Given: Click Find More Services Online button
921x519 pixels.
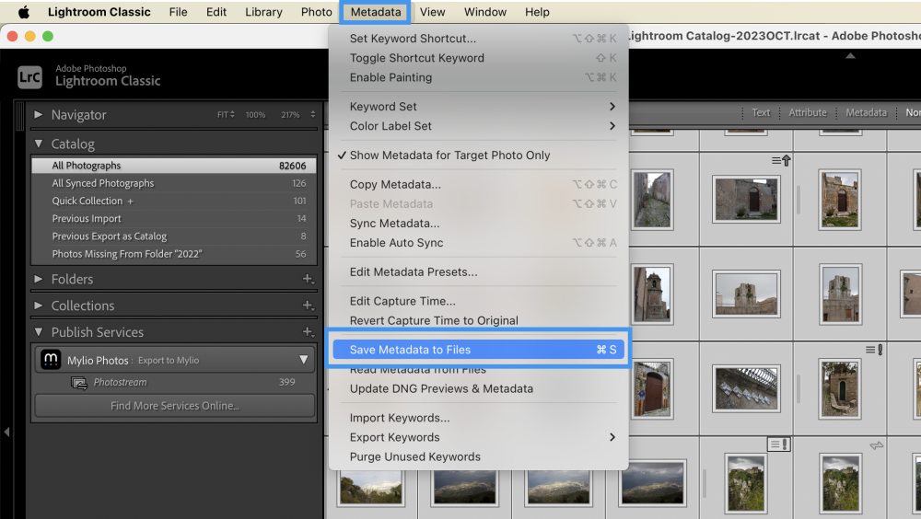Looking at the screenshot, I should pos(174,406).
